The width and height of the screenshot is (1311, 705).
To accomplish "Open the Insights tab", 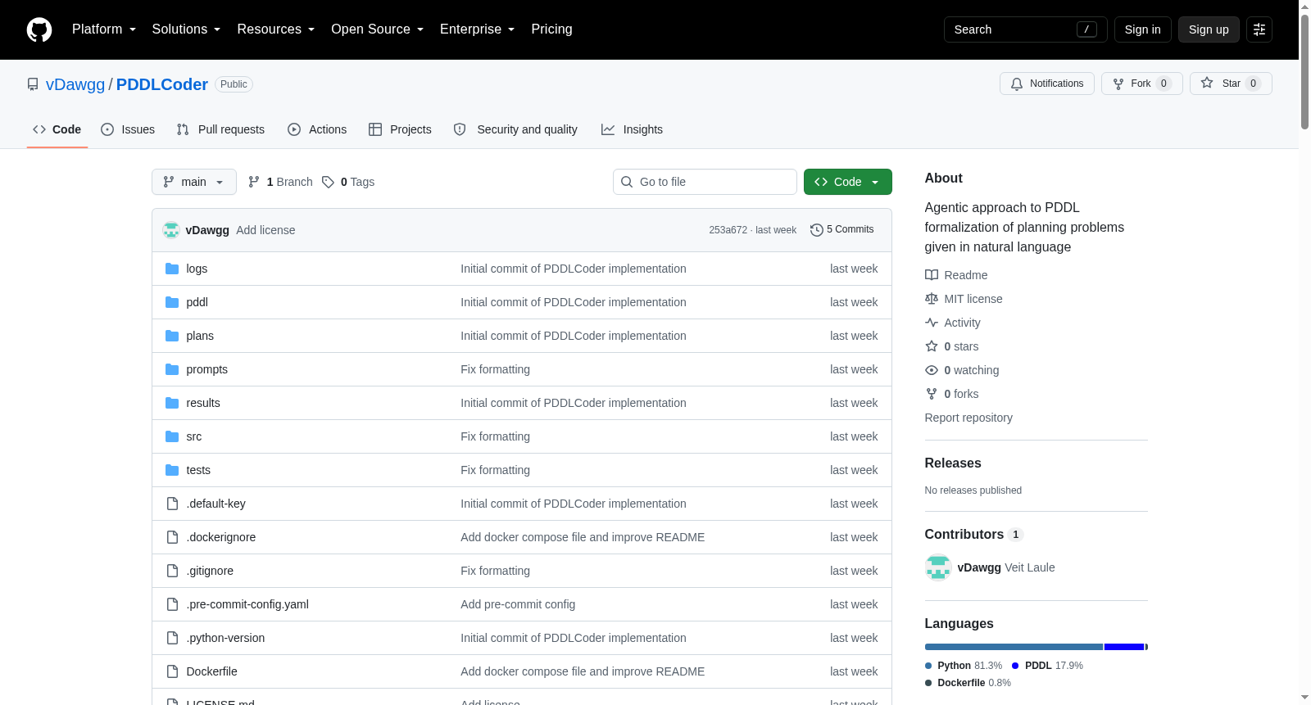I will pos(632,129).
